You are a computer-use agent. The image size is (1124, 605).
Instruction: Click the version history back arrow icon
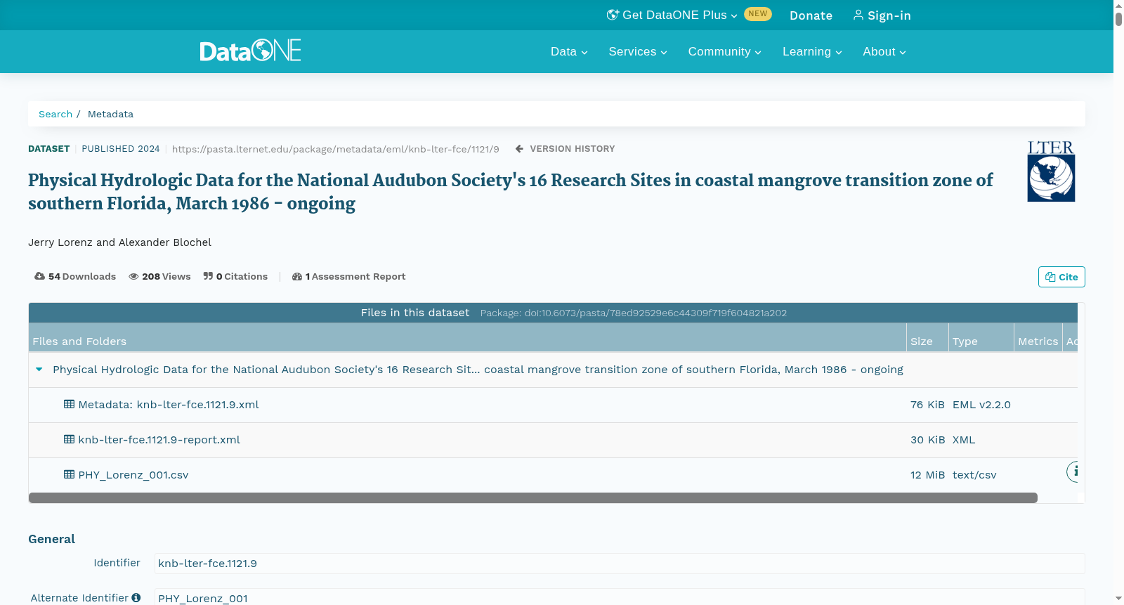[x=519, y=149]
